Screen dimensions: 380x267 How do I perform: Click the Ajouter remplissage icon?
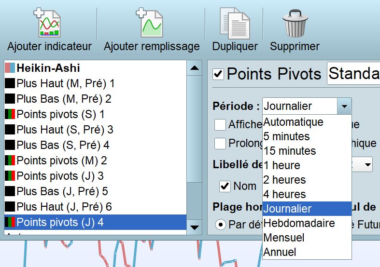[x=151, y=22]
